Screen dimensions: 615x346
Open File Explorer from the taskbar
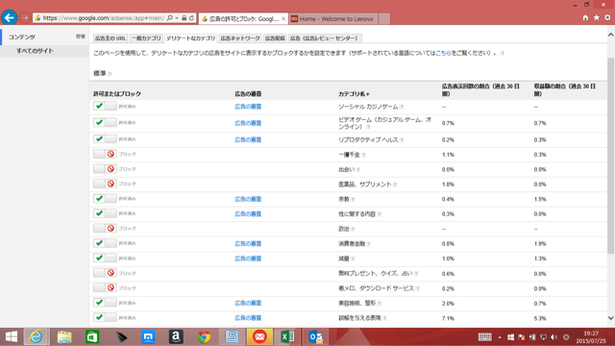[x=64, y=336]
